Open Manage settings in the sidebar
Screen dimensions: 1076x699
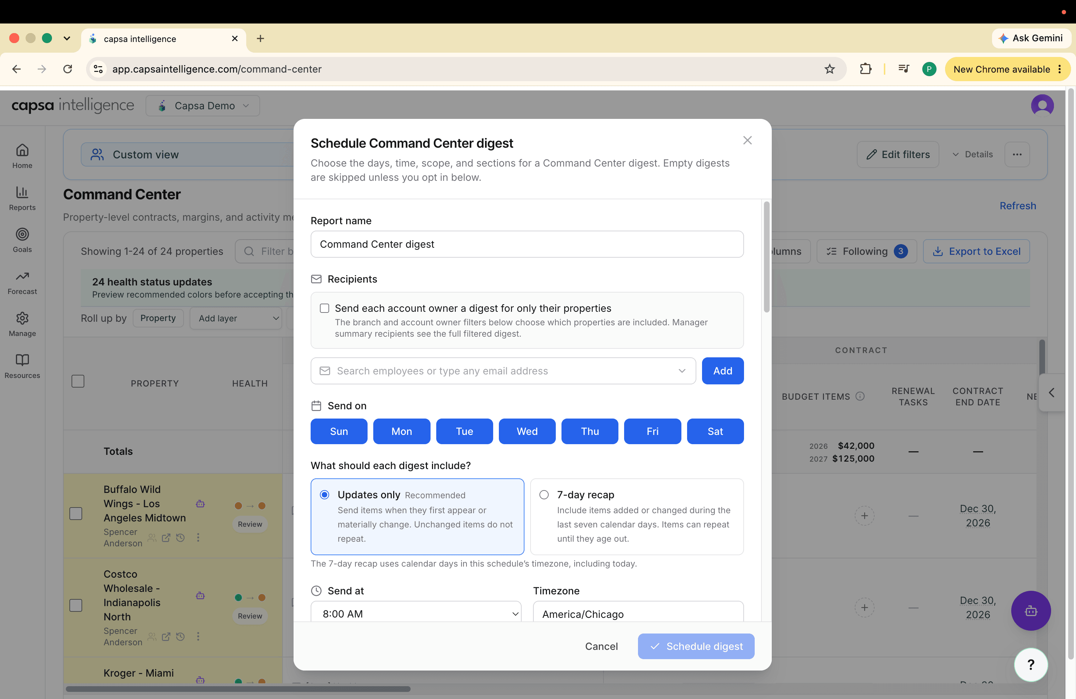[x=22, y=324]
